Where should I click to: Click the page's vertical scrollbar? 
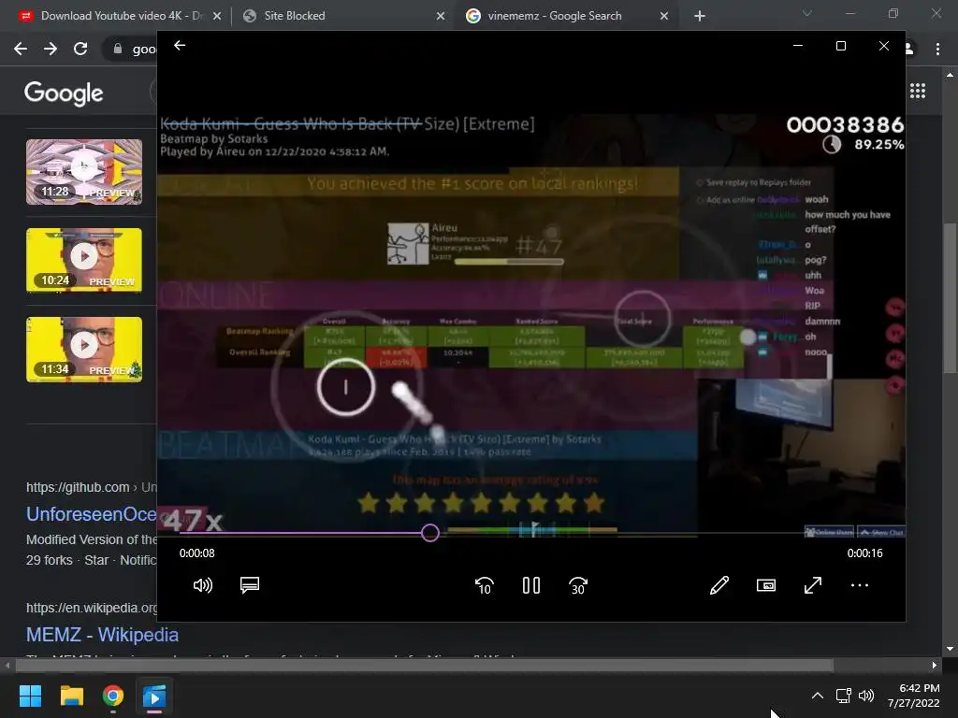coord(950,299)
